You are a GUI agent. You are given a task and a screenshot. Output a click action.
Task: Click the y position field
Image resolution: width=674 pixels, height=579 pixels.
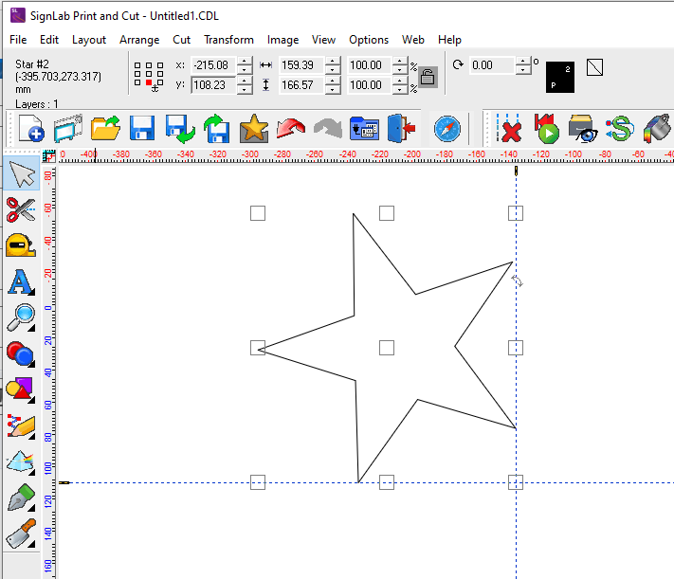213,85
